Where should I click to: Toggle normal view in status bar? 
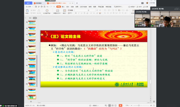(x=109, y=105)
